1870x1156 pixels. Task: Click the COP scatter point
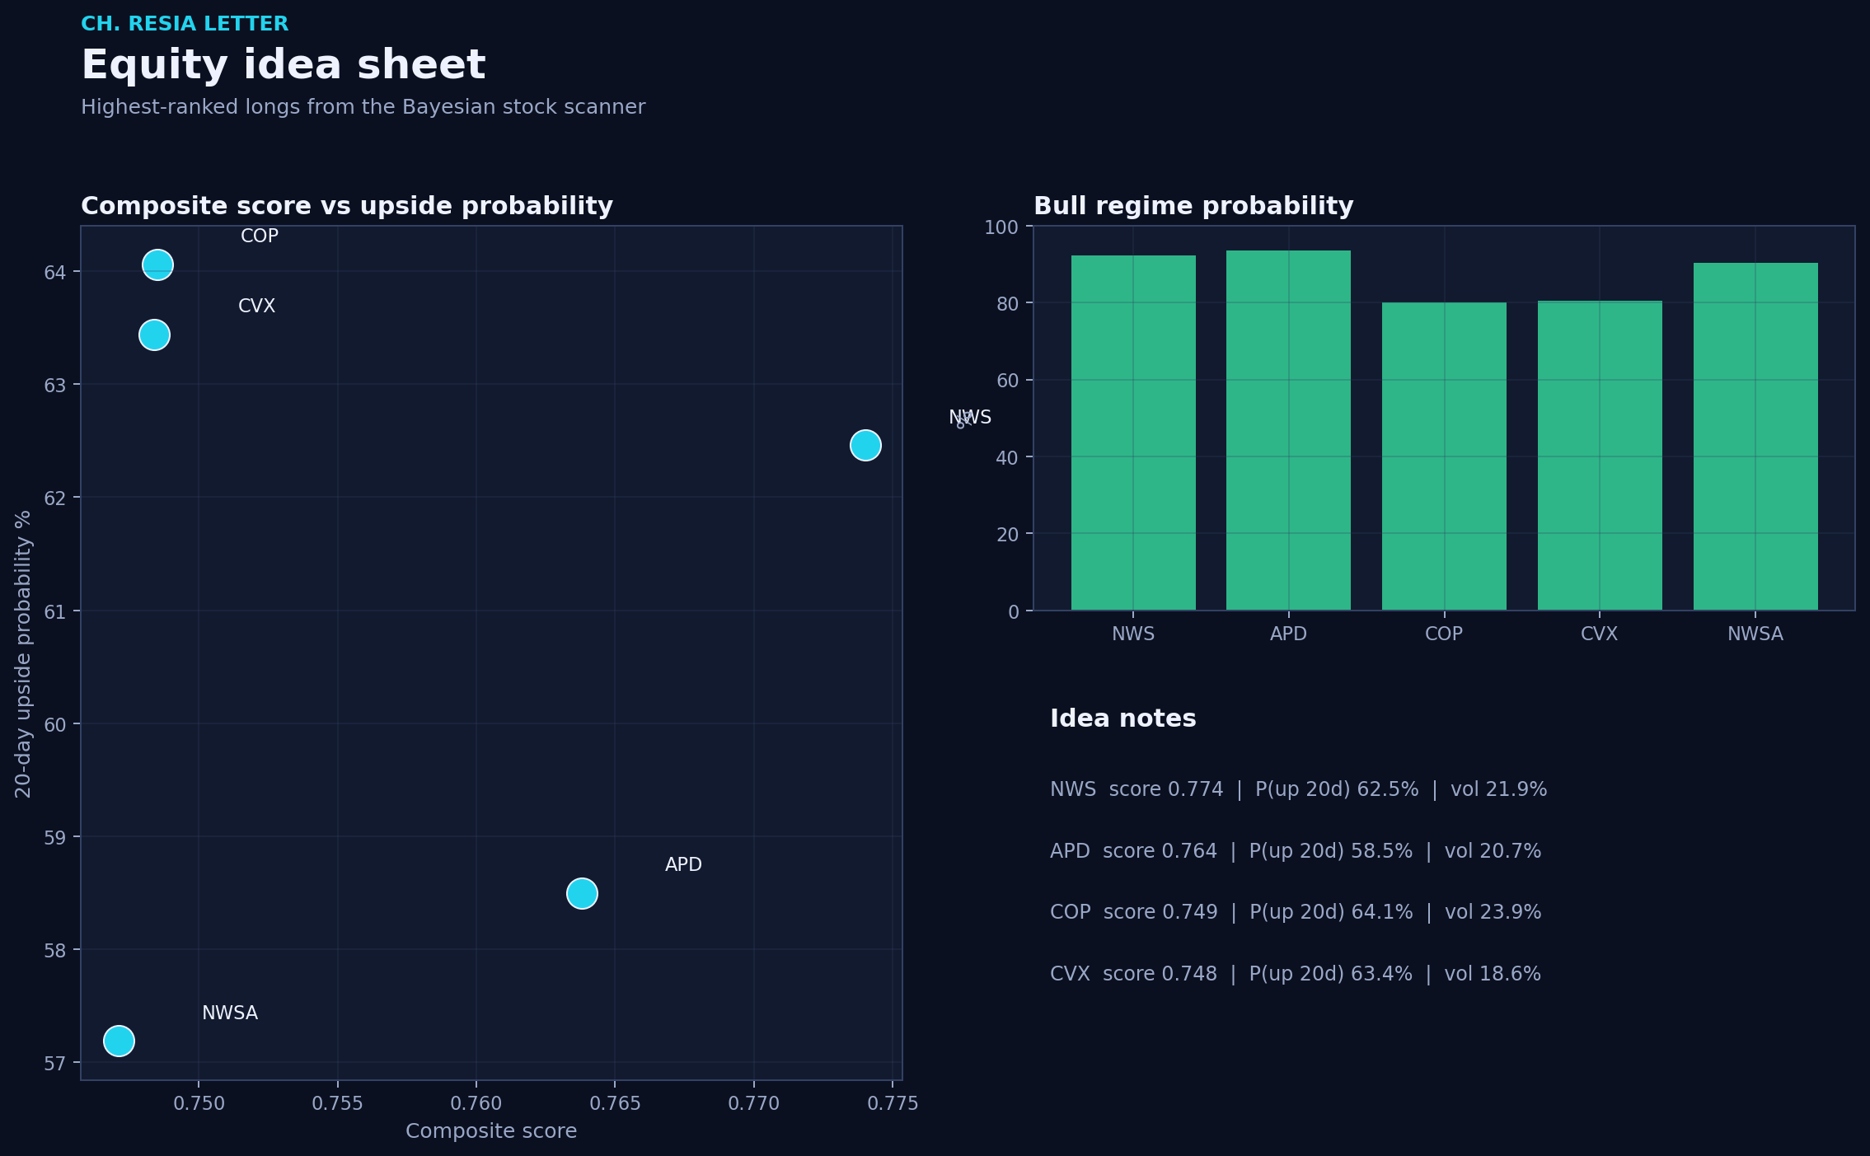coord(157,264)
